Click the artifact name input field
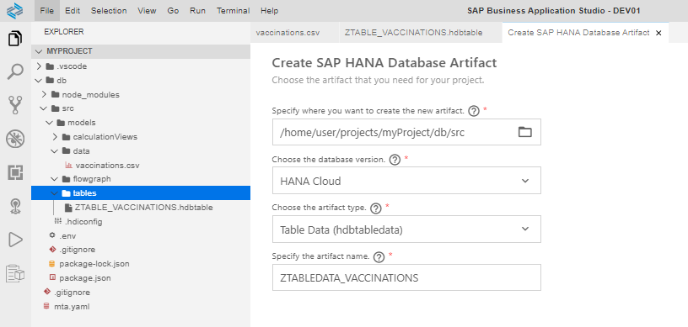 pos(406,277)
